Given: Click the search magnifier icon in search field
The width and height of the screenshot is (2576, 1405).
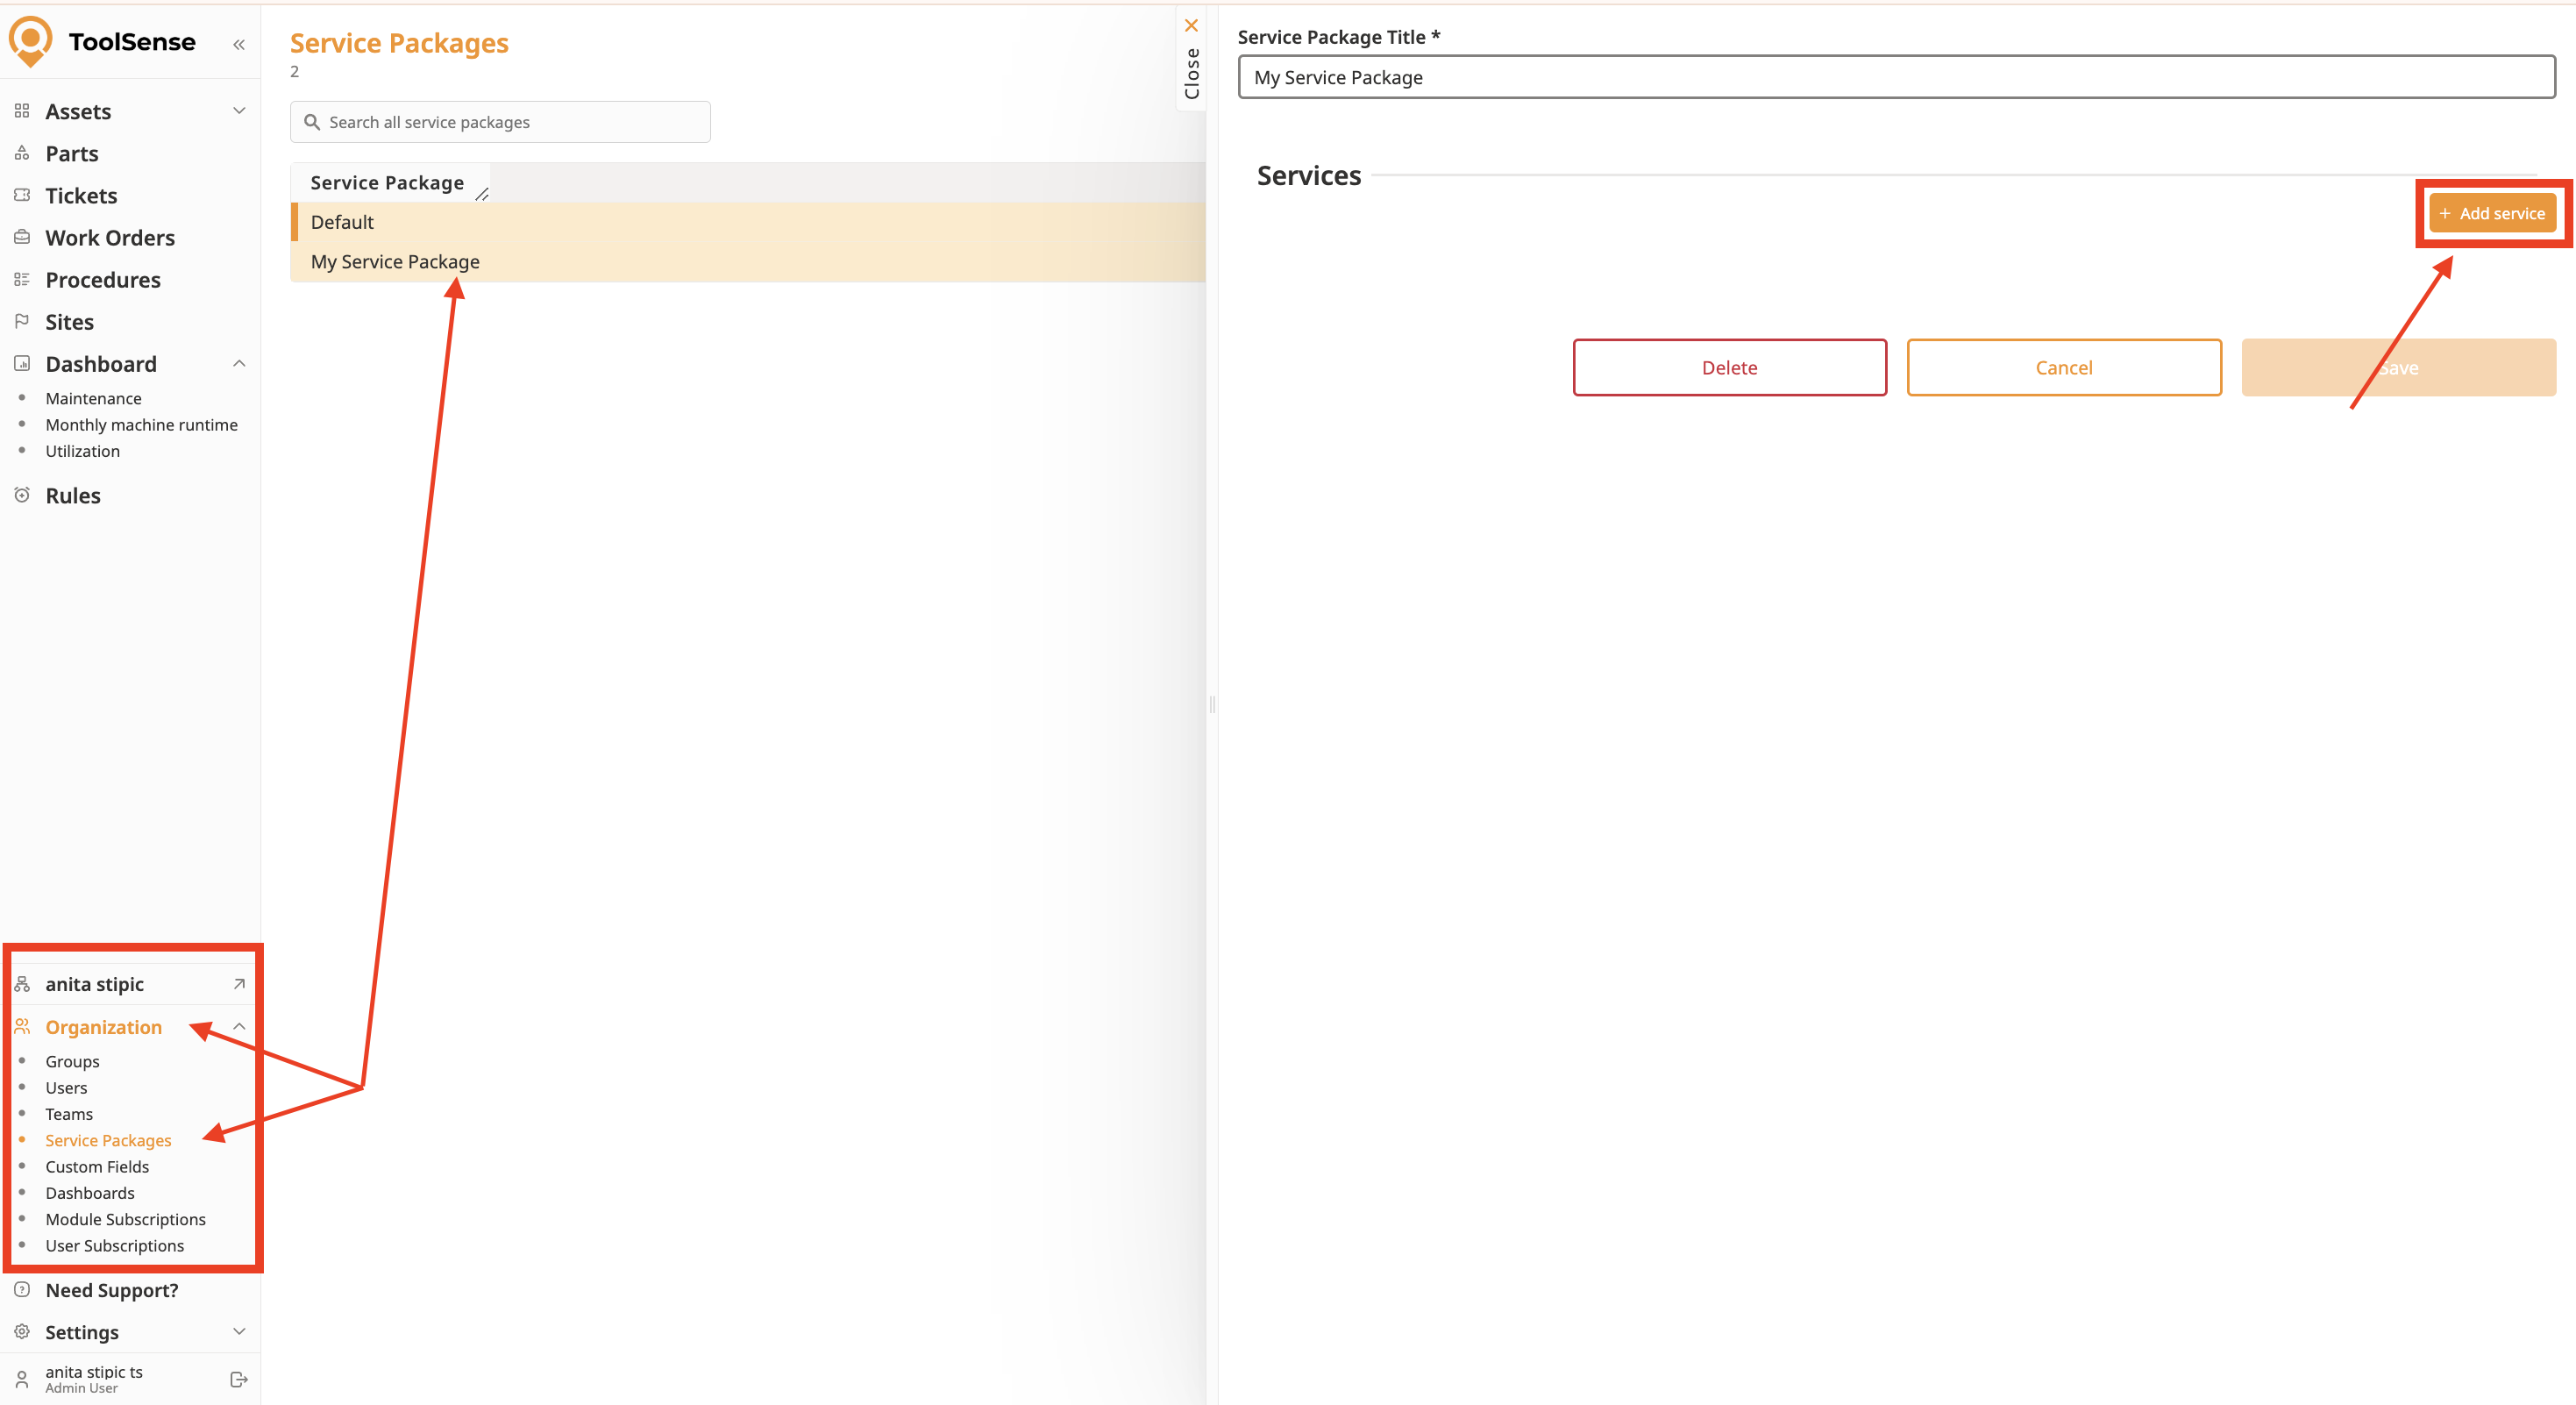Looking at the screenshot, I should pos(312,122).
